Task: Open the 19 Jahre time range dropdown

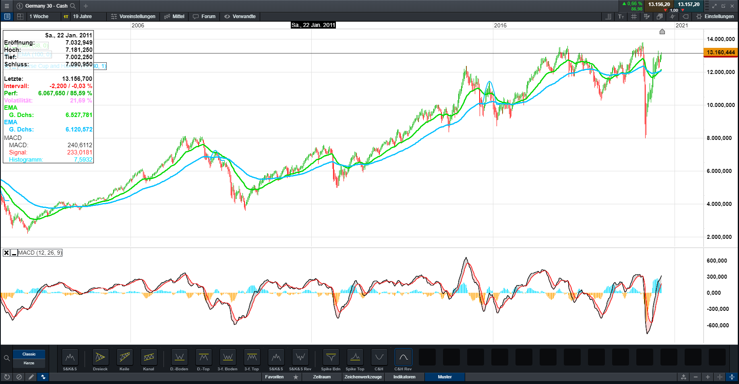Action: click(83, 16)
